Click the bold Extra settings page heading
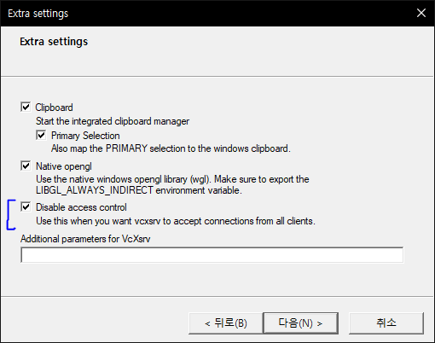 pyautogui.click(x=54, y=42)
